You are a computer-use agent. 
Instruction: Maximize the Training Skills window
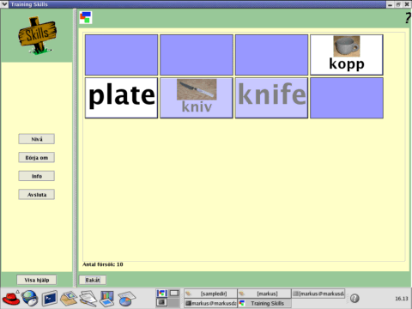tap(398, 4)
